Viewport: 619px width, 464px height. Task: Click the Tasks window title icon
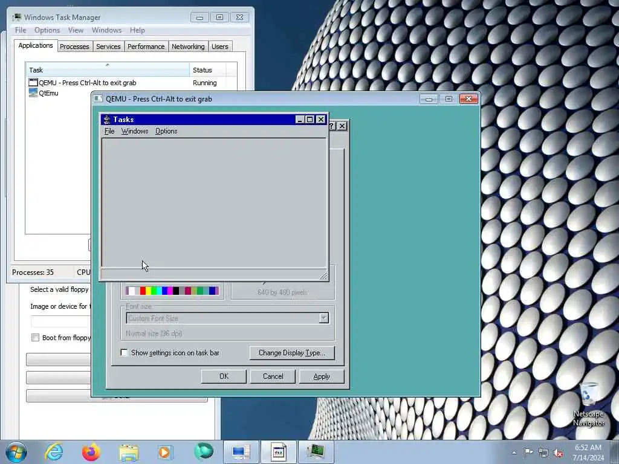click(106, 120)
